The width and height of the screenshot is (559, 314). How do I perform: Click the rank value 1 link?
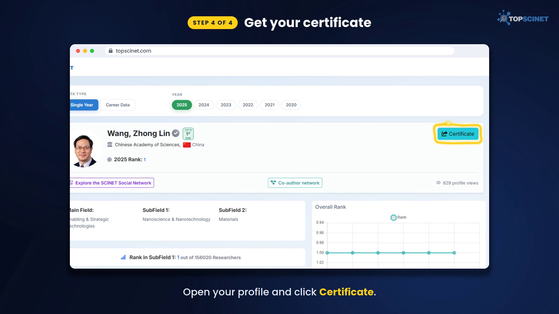pyautogui.click(x=144, y=160)
